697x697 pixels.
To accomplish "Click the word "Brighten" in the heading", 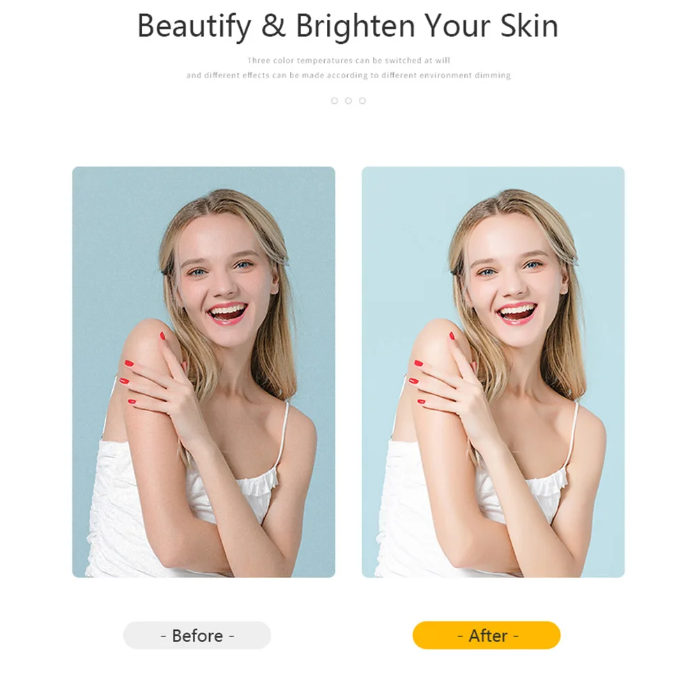I will (355, 26).
